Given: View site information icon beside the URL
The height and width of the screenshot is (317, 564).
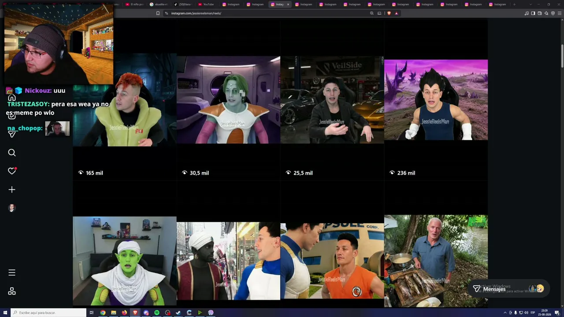Looking at the screenshot, I should 167,13.
